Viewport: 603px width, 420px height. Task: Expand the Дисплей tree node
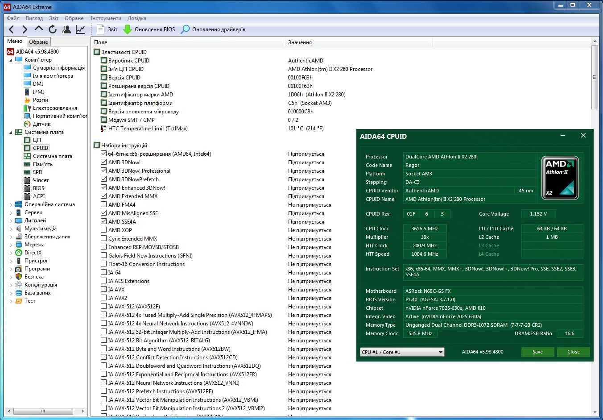tap(11, 220)
